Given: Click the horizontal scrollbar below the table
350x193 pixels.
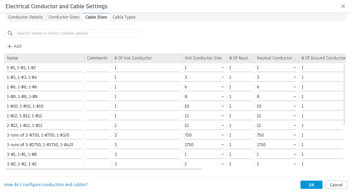Looking at the screenshot, I should (x=103, y=169).
